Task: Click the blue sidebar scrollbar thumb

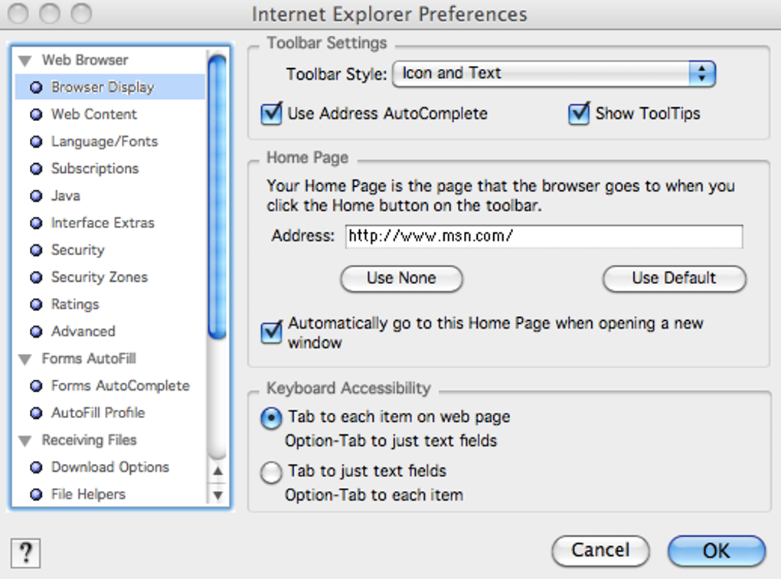Action: click(x=217, y=197)
